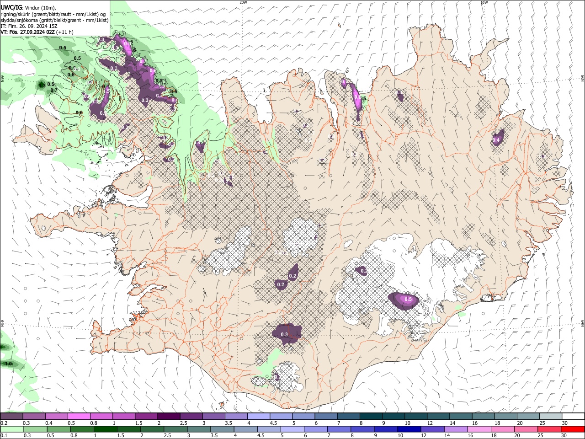Screen dimensions: 585x439
Task: Click the "IT: Fim. 26. 09. 2024 15Z" line
Action: tap(29, 26)
